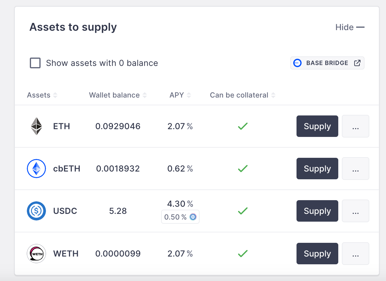Sort by Can be collateral column
Screen dimensions: 386x281
click(243, 95)
